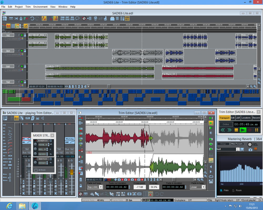Click the bandpass gain +006.0 stepper
Screen dimensions: 263x210
tap(49, 145)
